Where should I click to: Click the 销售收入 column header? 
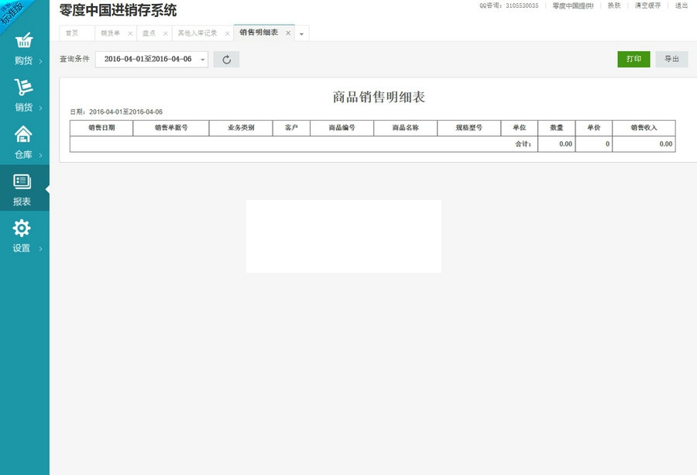tap(644, 128)
